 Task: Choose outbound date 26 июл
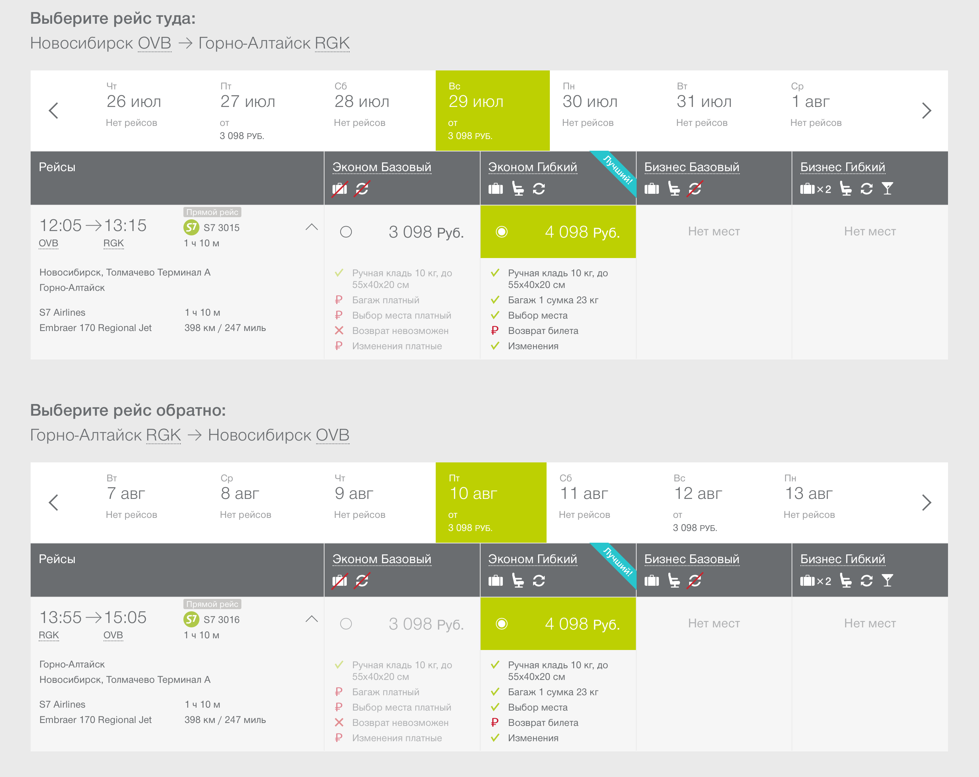(x=151, y=111)
